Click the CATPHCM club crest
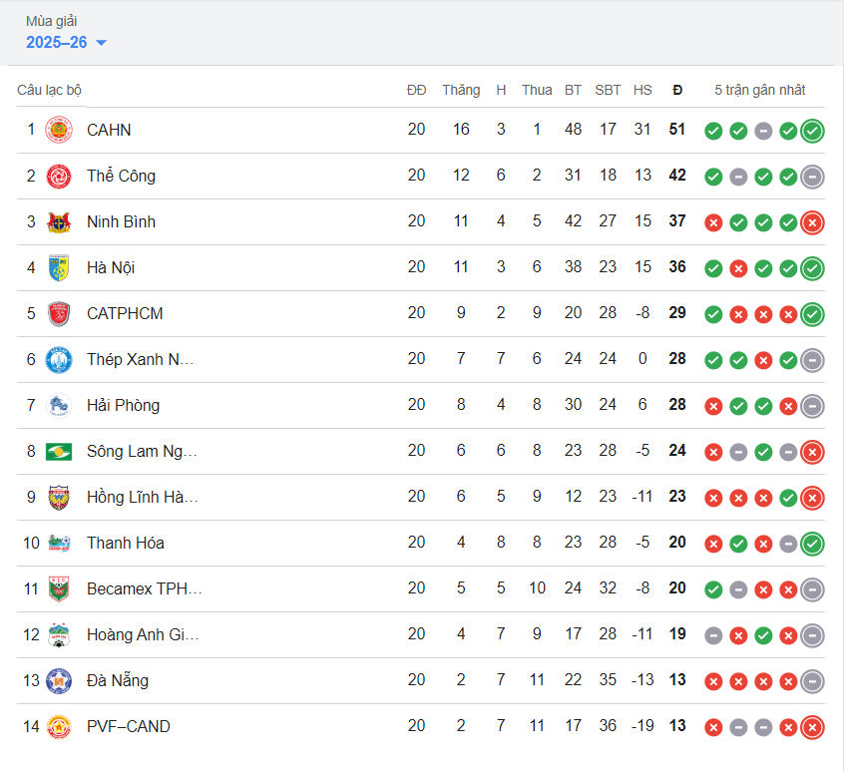 [59, 313]
